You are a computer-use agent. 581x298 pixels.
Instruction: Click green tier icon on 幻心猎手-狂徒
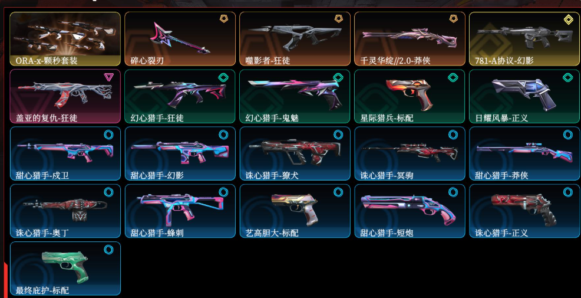(223, 77)
